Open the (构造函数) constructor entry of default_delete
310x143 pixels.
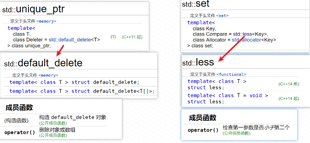pyautogui.click(x=16, y=121)
